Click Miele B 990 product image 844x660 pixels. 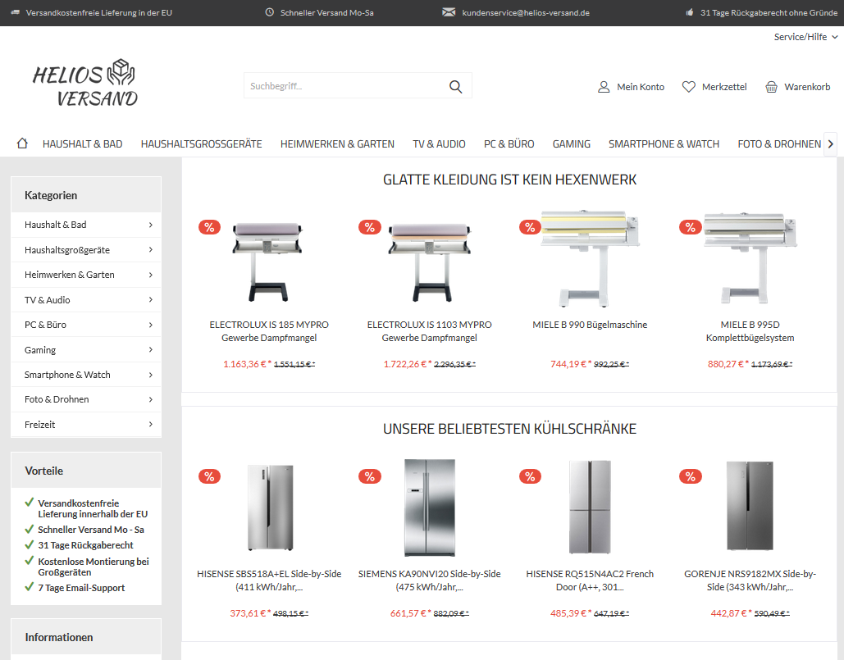(x=591, y=258)
